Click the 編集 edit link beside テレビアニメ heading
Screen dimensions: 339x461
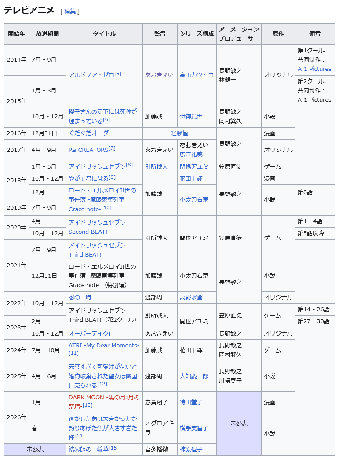click(x=70, y=11)
